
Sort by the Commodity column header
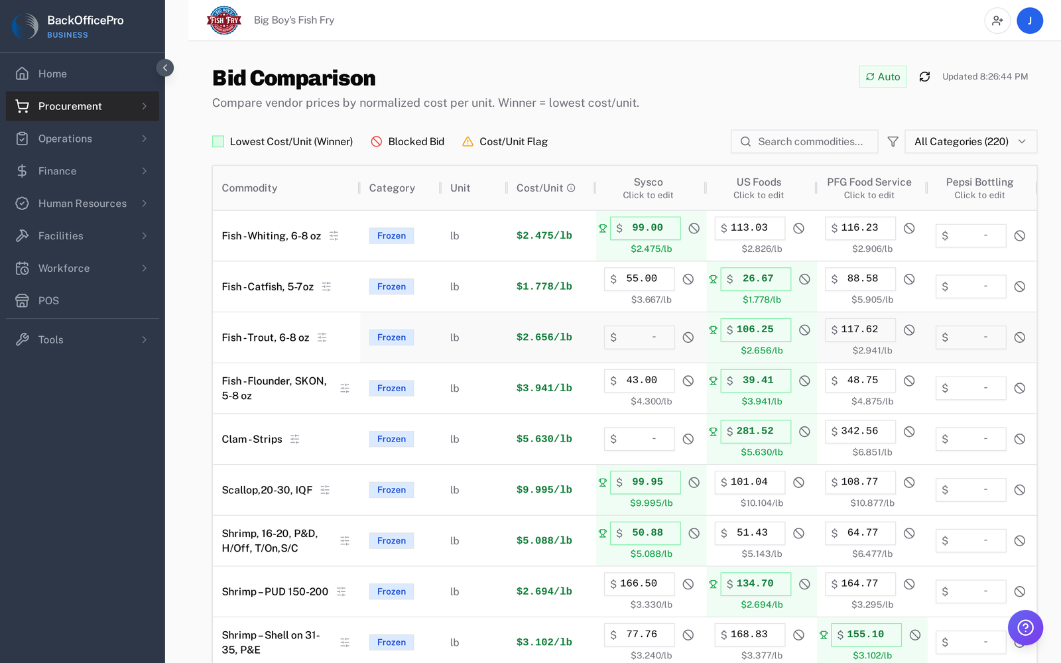pyautogui.click(x=249, y=188)
